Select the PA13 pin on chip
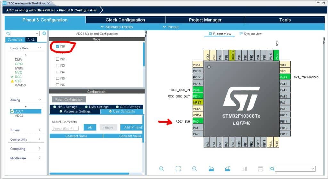 tap(285, 77)
